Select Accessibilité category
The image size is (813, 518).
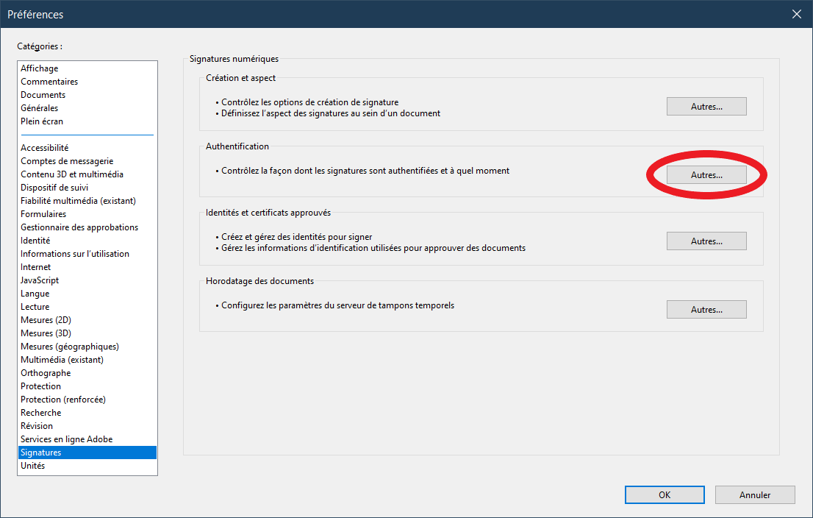[45, 148]
